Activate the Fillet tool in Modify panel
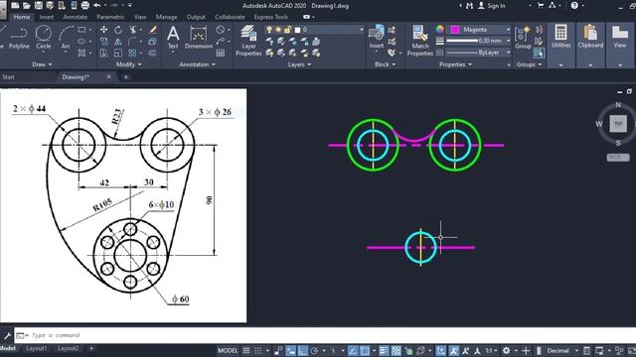This screenshot has height=357, width=636. click(132, 42)
